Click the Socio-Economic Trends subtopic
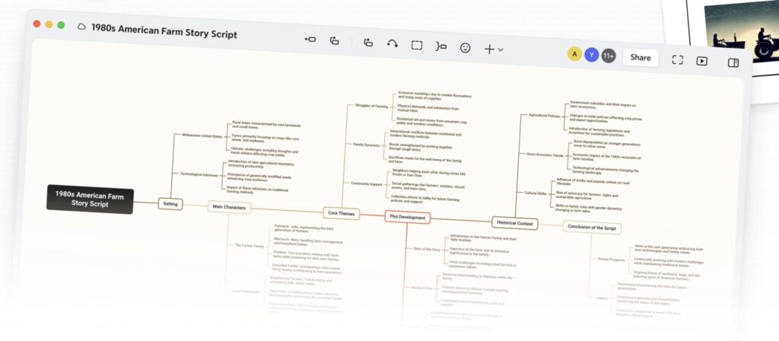 [x=545, y=155]
